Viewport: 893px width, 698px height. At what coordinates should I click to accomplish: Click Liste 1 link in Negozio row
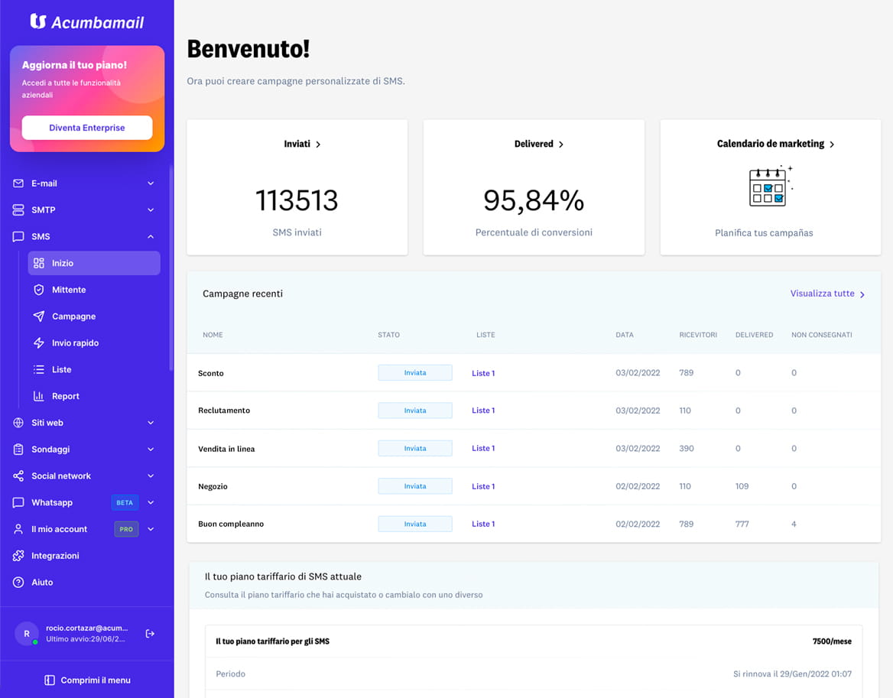tap(483, 487)
